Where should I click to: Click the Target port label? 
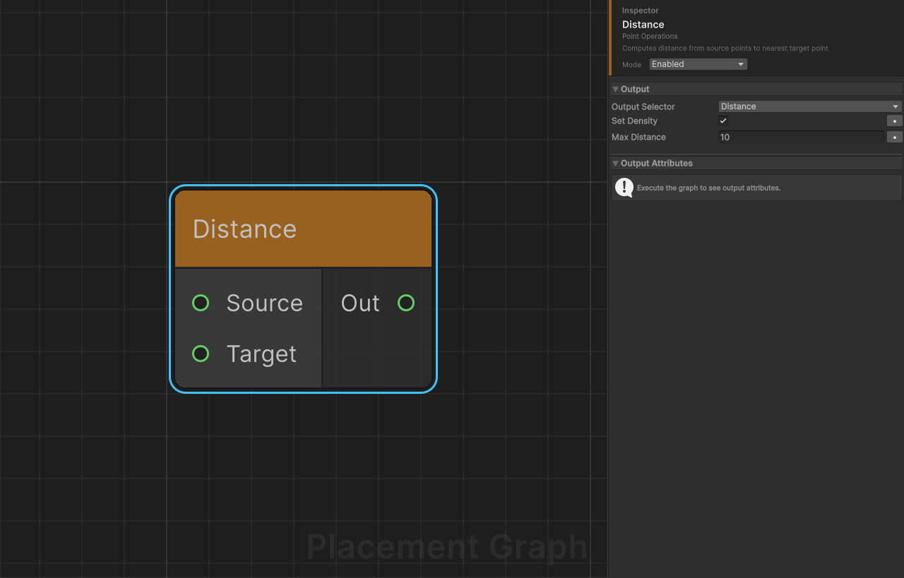click(x=261, y=354)
